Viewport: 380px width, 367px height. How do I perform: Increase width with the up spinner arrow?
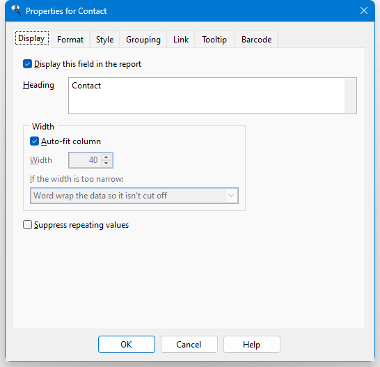(106, 157)
